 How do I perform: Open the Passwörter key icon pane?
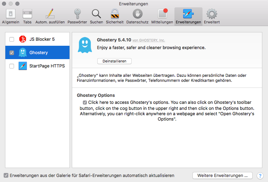(77, 17)
